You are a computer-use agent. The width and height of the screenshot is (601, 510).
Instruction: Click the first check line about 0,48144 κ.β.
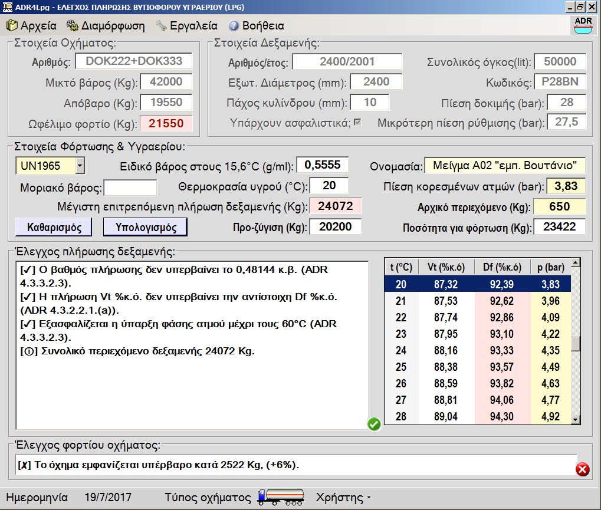tap(174, 277)
